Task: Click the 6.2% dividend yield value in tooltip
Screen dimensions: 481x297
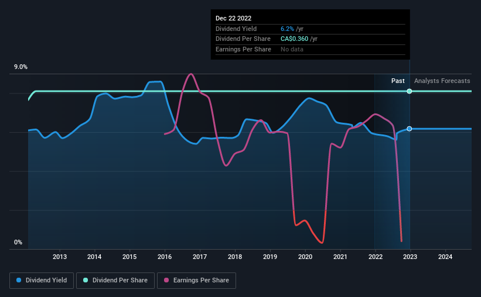Action: click(287, 29)
